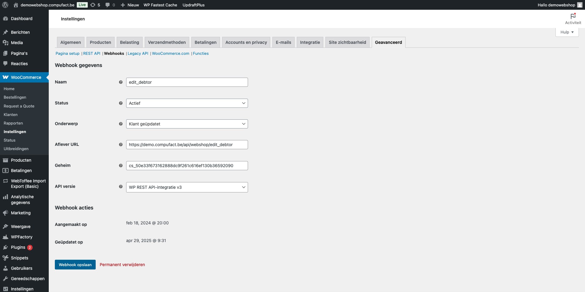Viewport: 585px width, 292px height.
Task: Switch to the Betalingen settings tab
Action: (206, 42)
